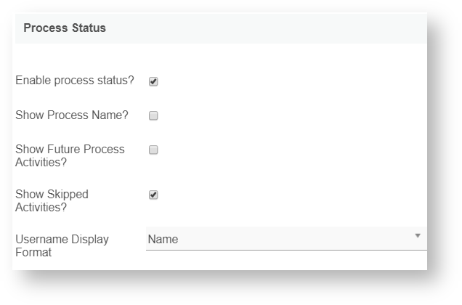
Task: Click the Process Status section header
Action: point(65,28)
